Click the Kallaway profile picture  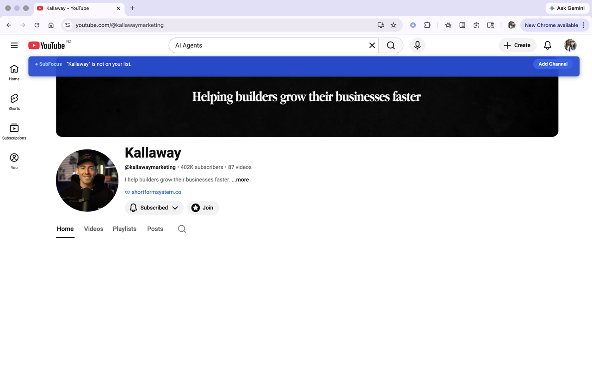(87, 180)
